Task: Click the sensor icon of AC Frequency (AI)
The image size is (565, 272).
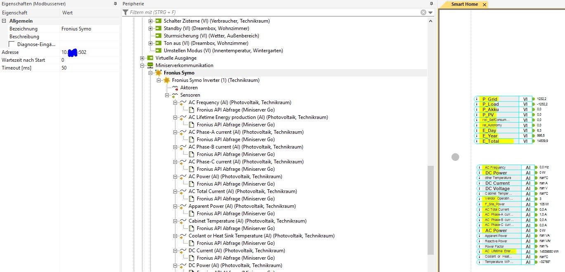Action: [x=183, y=102]
